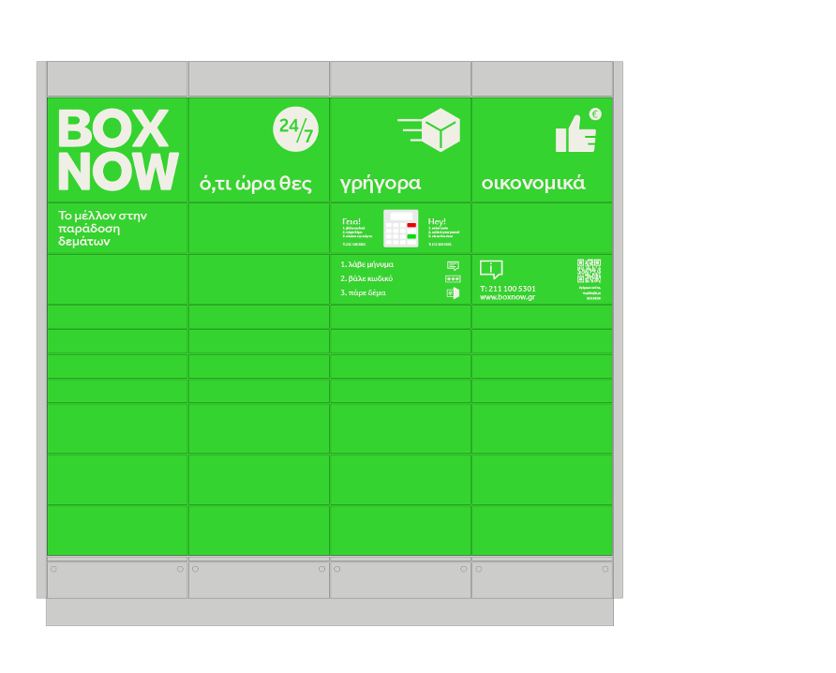836x673 pixels.
Task: Click the code entry icon beside 'βάλε κωδικό'
Action: 453,279
